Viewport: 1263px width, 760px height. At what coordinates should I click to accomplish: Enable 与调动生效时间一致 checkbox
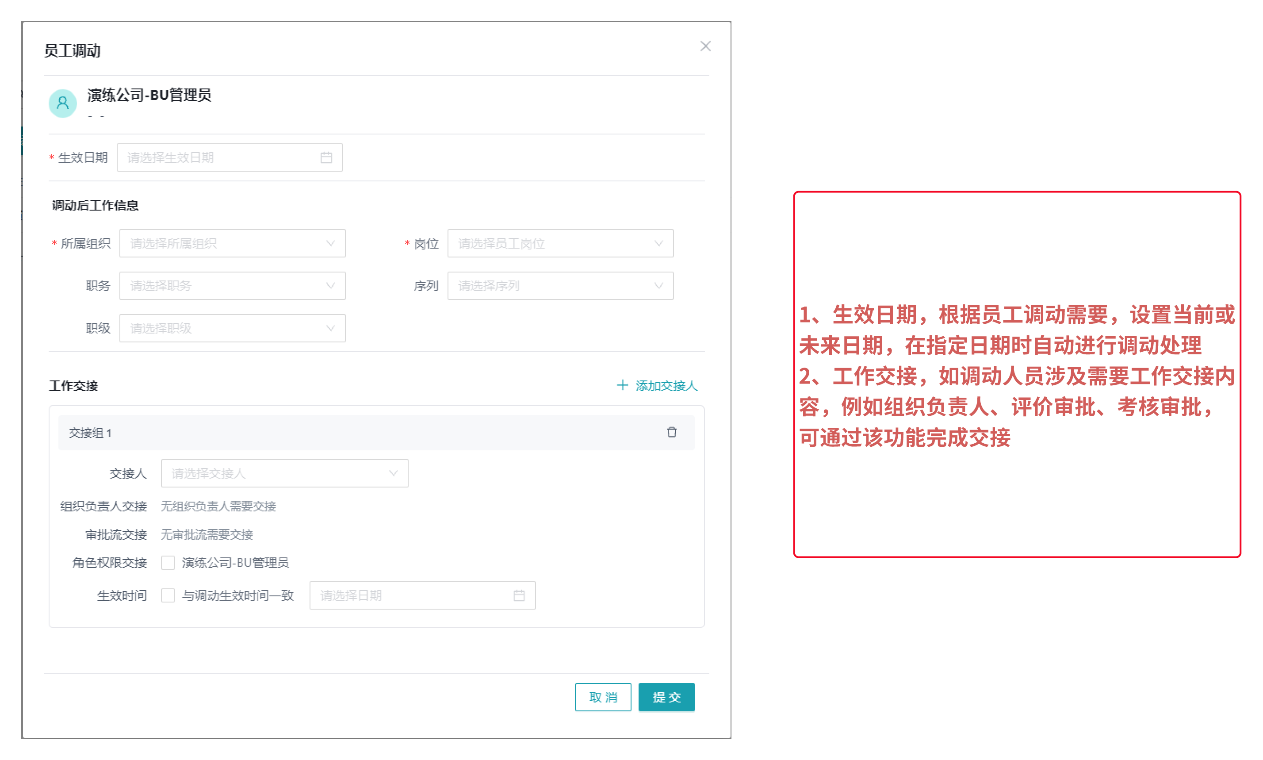pos(168,595)
